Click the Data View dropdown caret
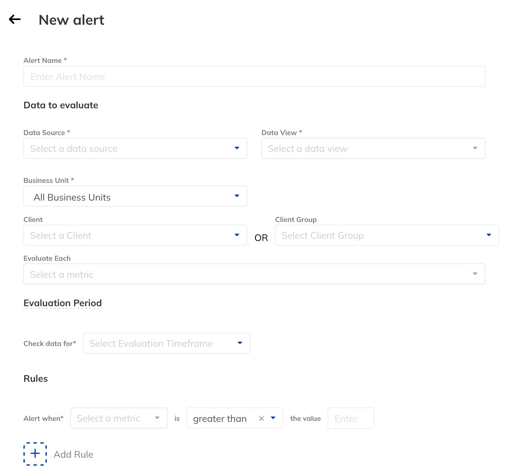The image size is (520, 472). 475,148
